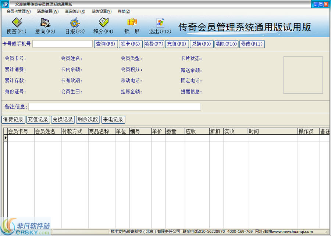Image resolution: width=331 pixels, height=236 pixels.
Task: Focus the 备注信息 text field
Action: (x=115, y=106)
